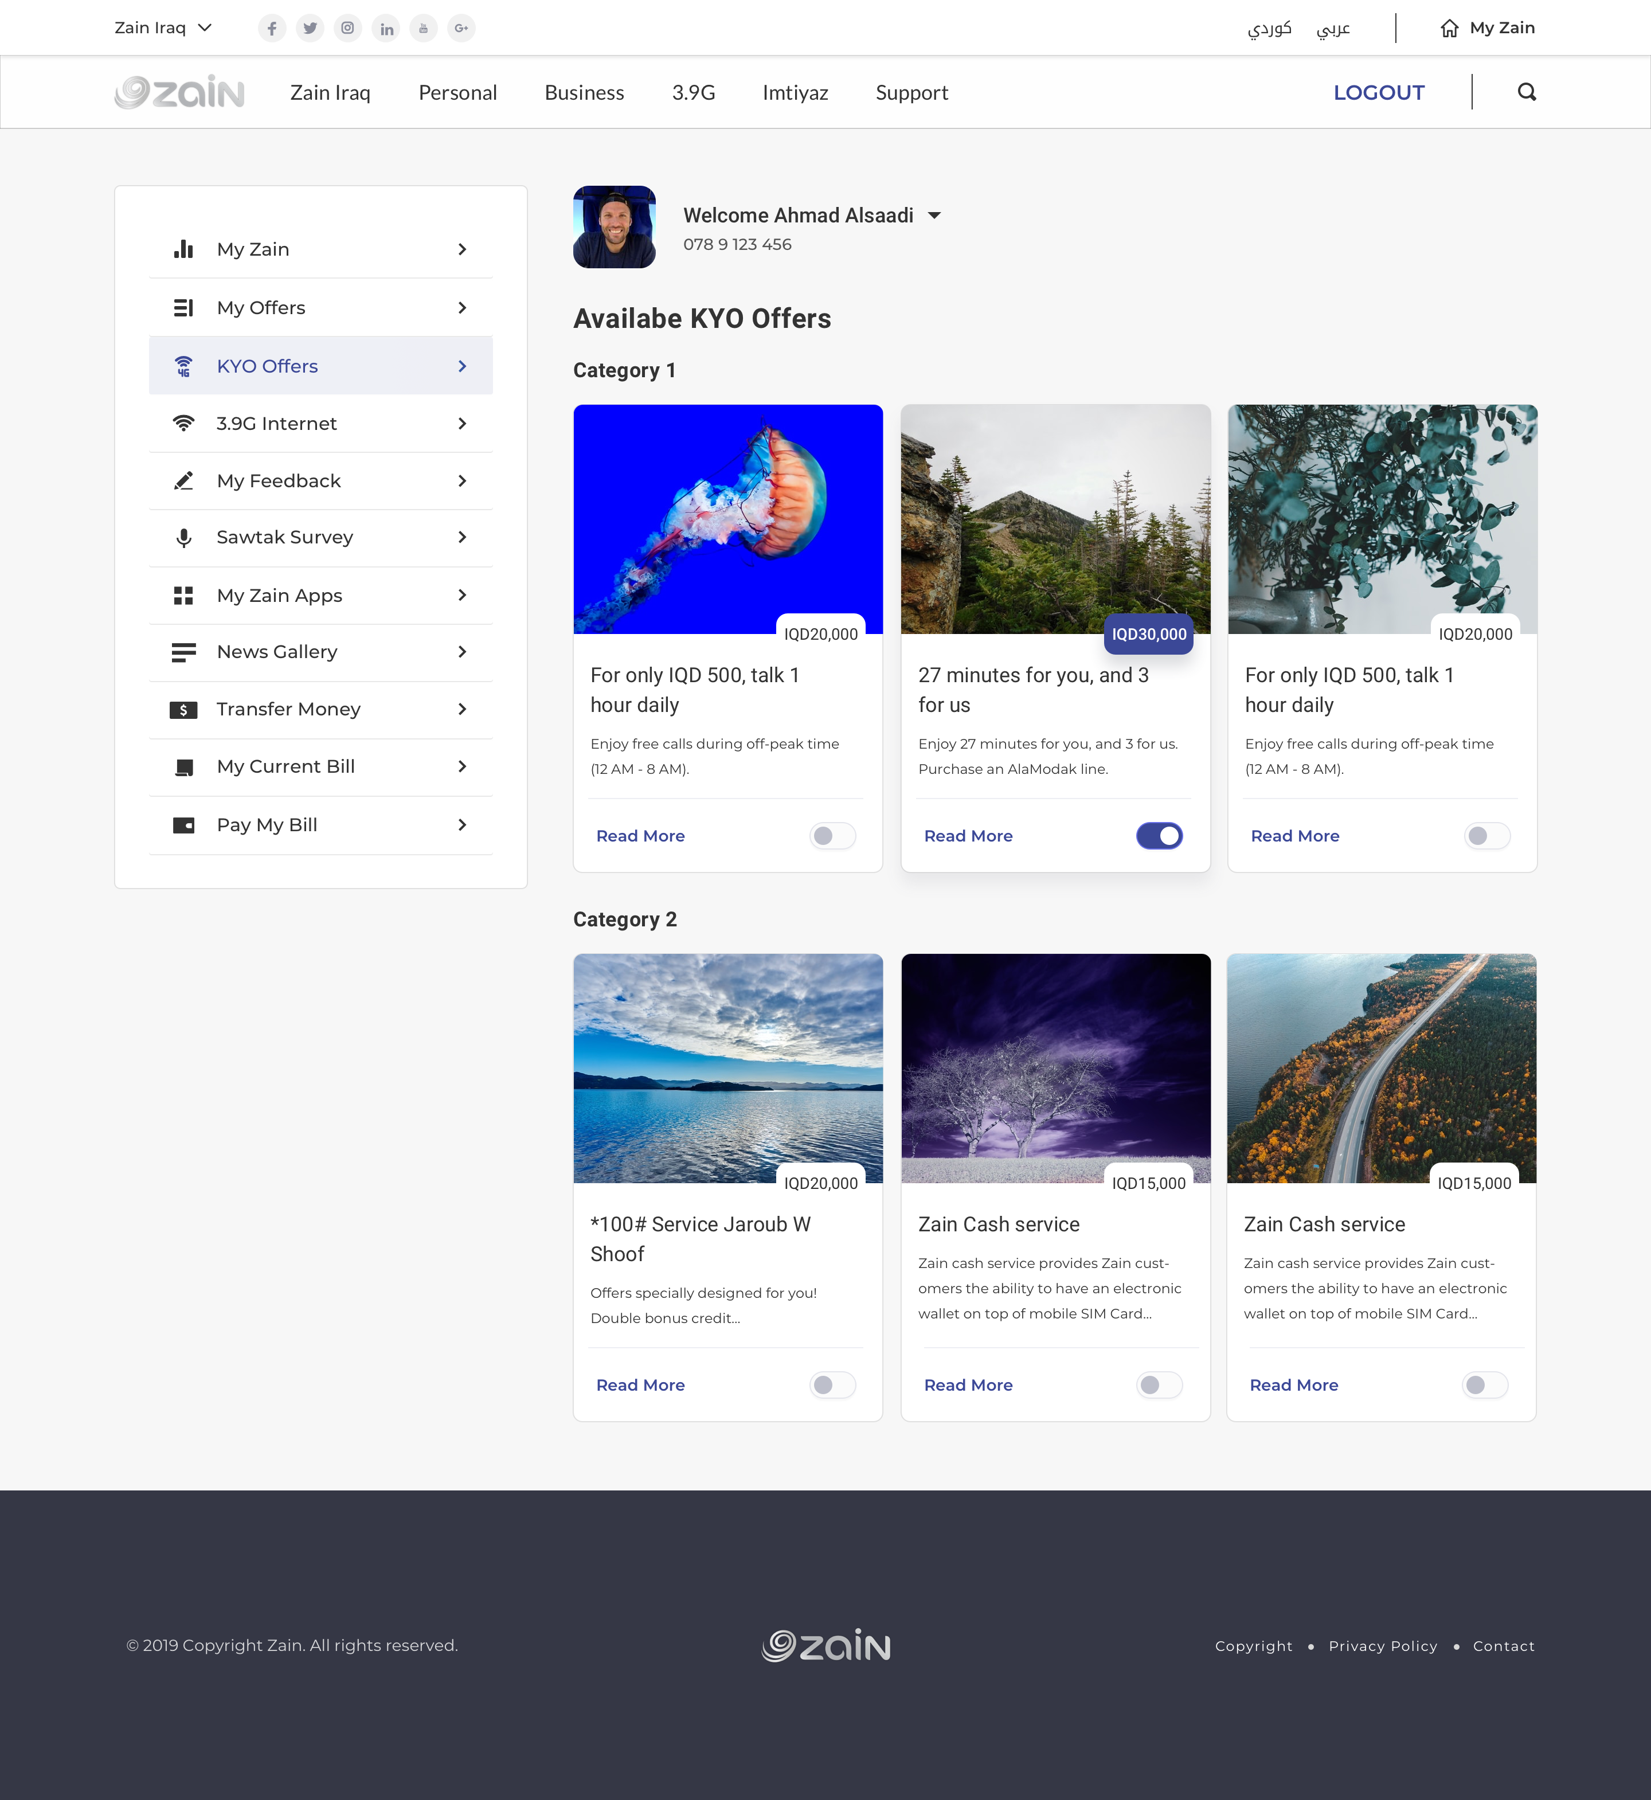Click the lines icon for News Gallery

pyautogui.click(x=183, y=653)
